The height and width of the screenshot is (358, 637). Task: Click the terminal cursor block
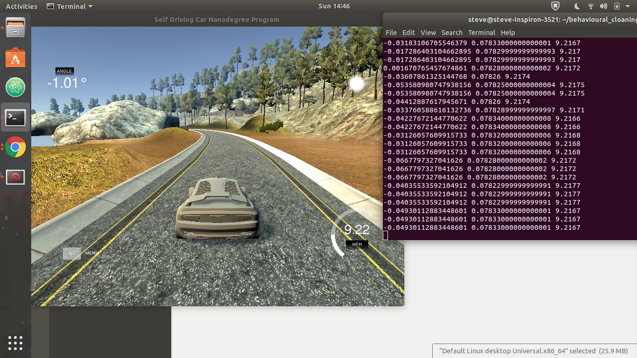click(386, 236)
